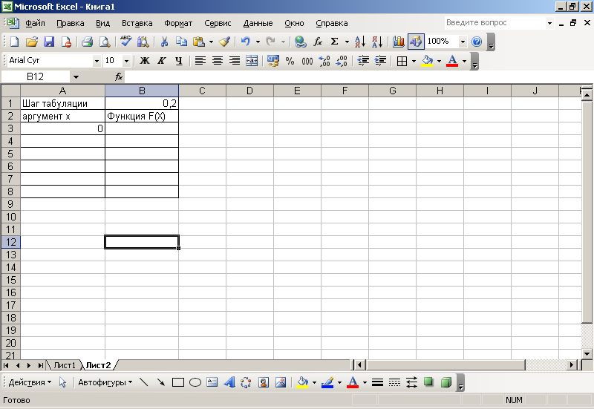The height and width of the screenshot is (409, 594).
Task: Save the workbook with the floppy disk icon
Action: [x=49, y=42]
